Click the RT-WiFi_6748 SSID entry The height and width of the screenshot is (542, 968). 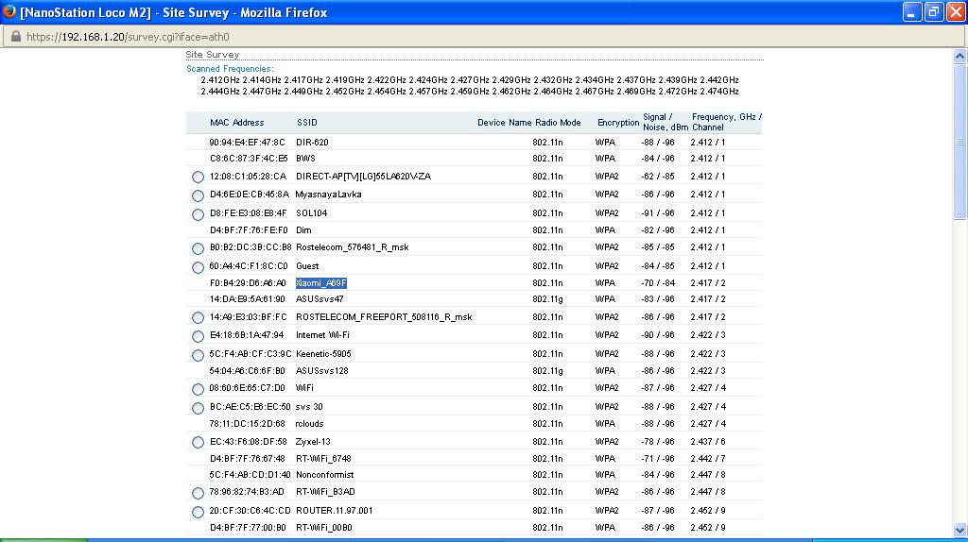click(x=324, y=459)
